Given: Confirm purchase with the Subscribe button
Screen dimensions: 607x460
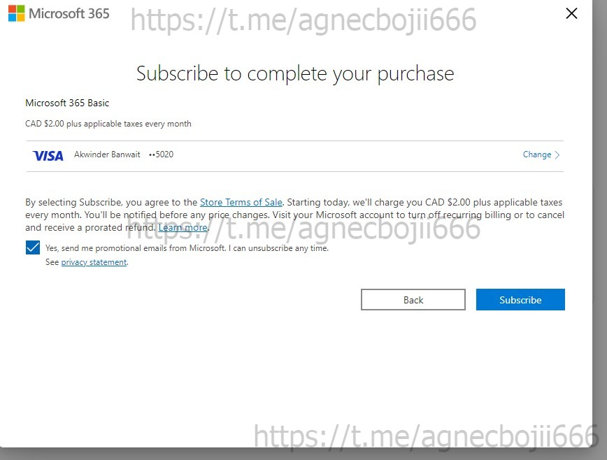Looking at the screenshot, I should point(520,299).
